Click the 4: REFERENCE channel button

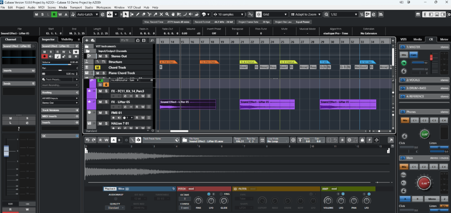click(x=424, y=96)
